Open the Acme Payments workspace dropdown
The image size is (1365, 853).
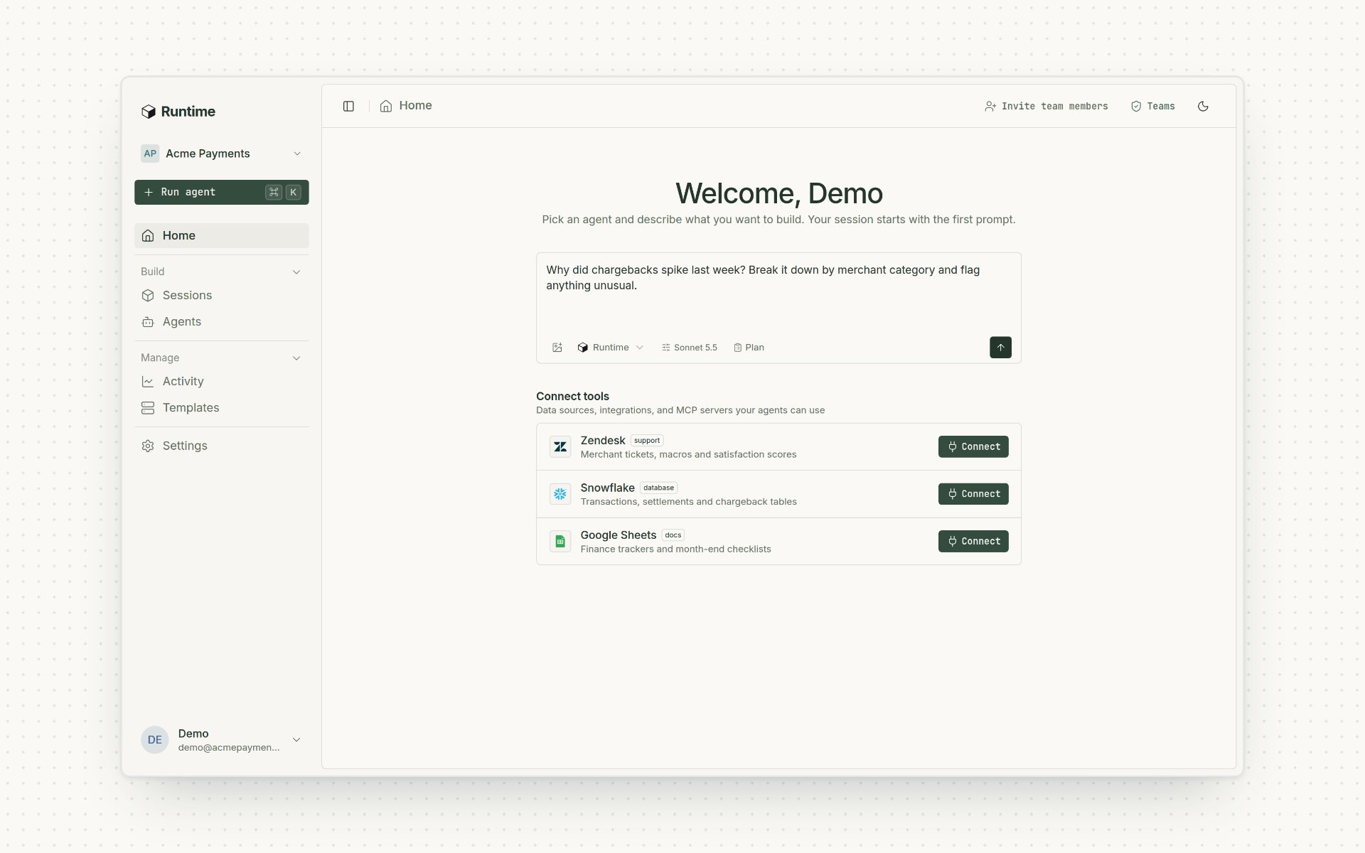222,154
